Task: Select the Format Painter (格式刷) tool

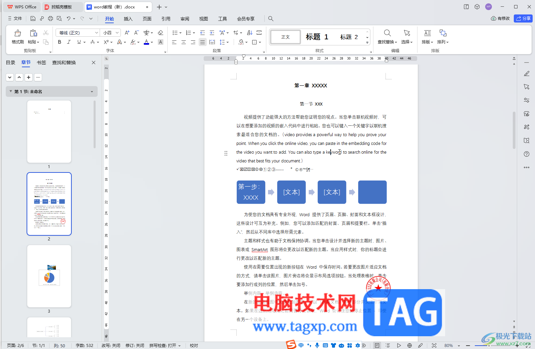Action: [x=18, y=37]
